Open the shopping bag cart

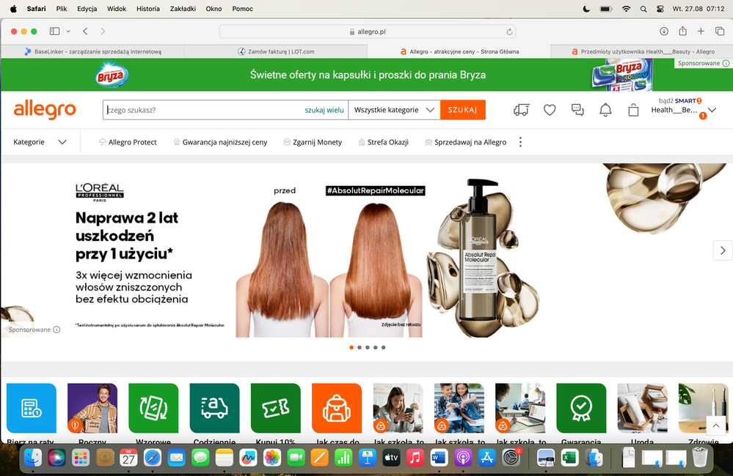tap(633, 110)
